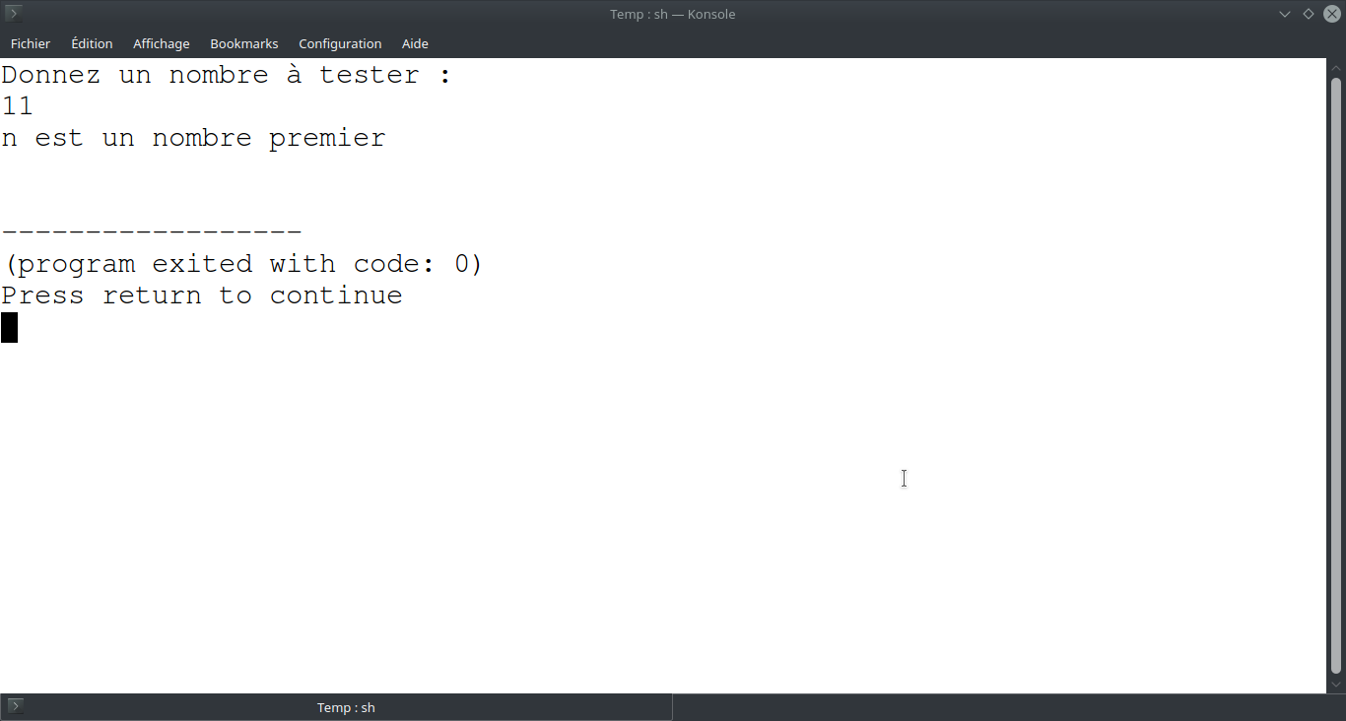Screen dimensions: 1346x721
Task: Open the Fichier menu
Action: (x=31, y=43)
